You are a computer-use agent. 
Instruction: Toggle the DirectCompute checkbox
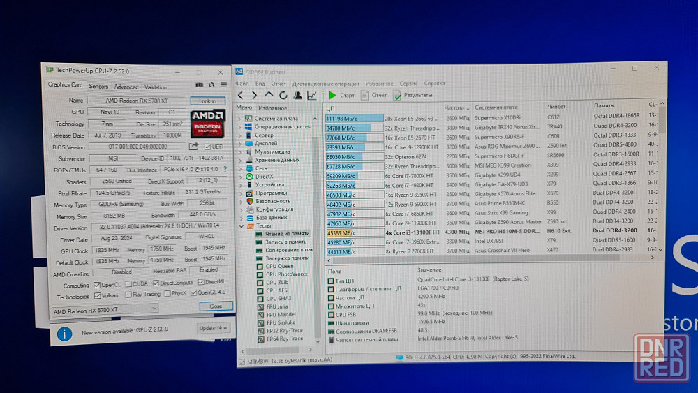pyautogui.click(x=156, y=283)
